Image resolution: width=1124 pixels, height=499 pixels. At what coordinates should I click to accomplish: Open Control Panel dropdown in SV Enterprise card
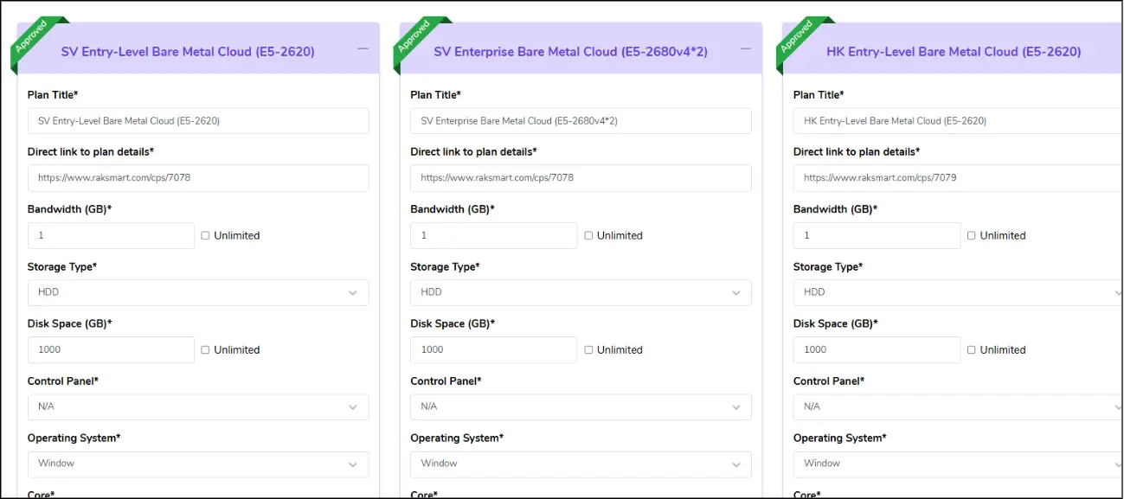pyautogui.click(x=581, y=406)
